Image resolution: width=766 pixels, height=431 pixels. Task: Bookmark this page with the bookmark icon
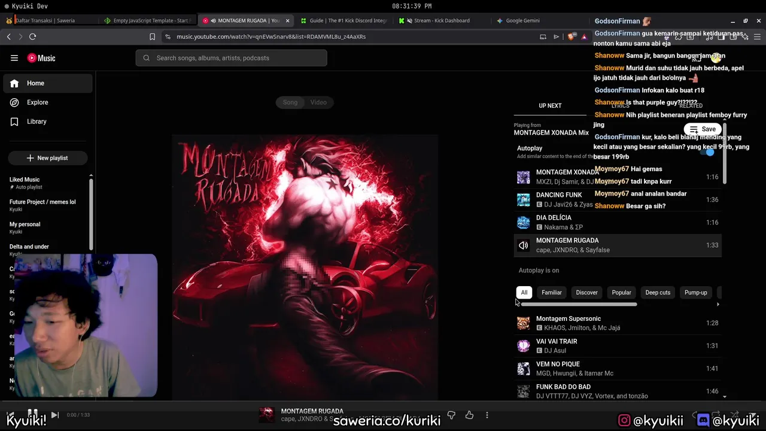pos(152,37)
